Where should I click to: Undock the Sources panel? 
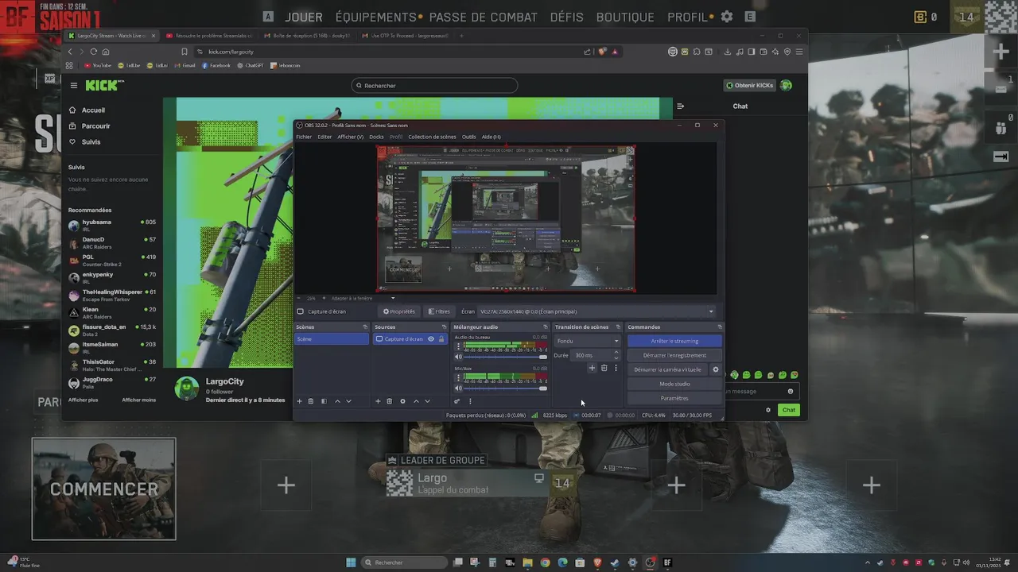point(444,327)
